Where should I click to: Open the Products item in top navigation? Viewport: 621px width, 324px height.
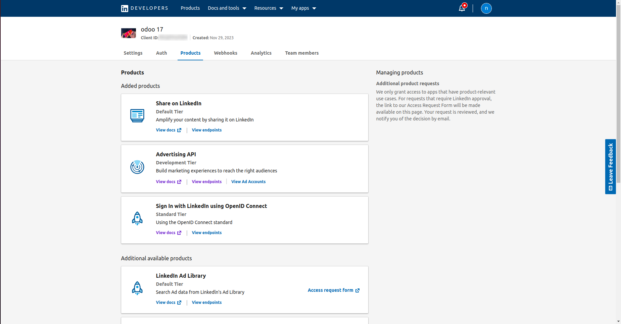pyautogui.click(x=190, y=8)
